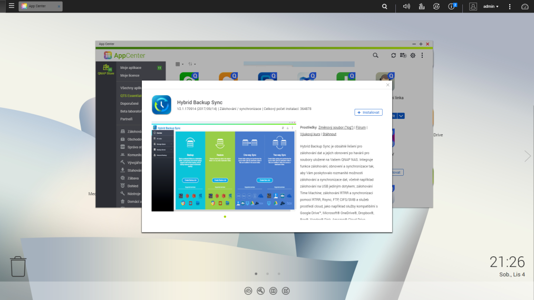Image resolution: width=534 pixels, height=300 pixels.
Task: Open App Center more options menu
Action: click(x=422, y=55)
